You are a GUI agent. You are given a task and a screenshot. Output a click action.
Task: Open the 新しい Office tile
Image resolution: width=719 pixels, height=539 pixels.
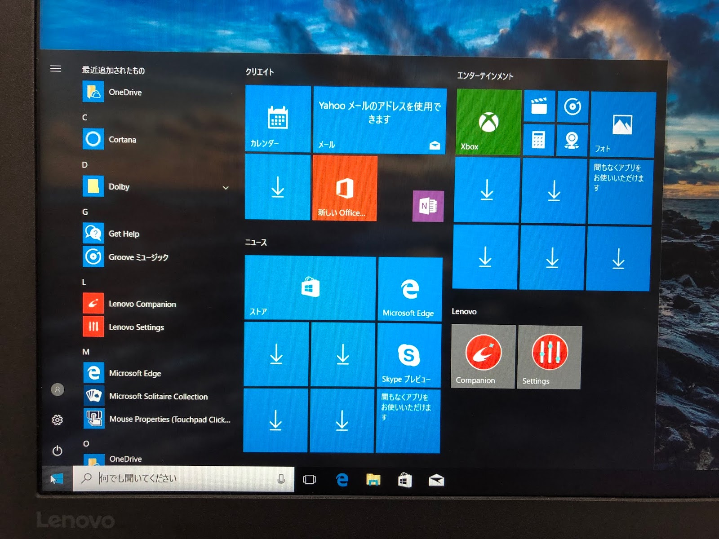[345, 188]
